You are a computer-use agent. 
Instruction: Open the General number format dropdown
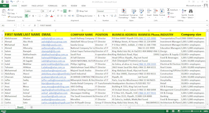click(116, 11)
